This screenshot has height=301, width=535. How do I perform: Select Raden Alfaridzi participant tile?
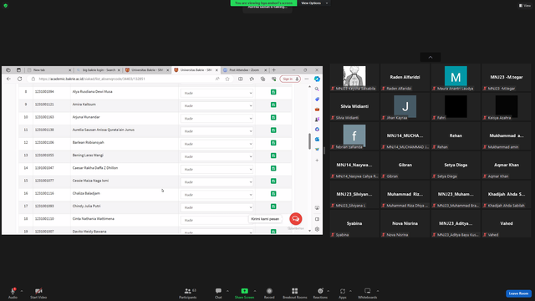[x=405, y=78]
